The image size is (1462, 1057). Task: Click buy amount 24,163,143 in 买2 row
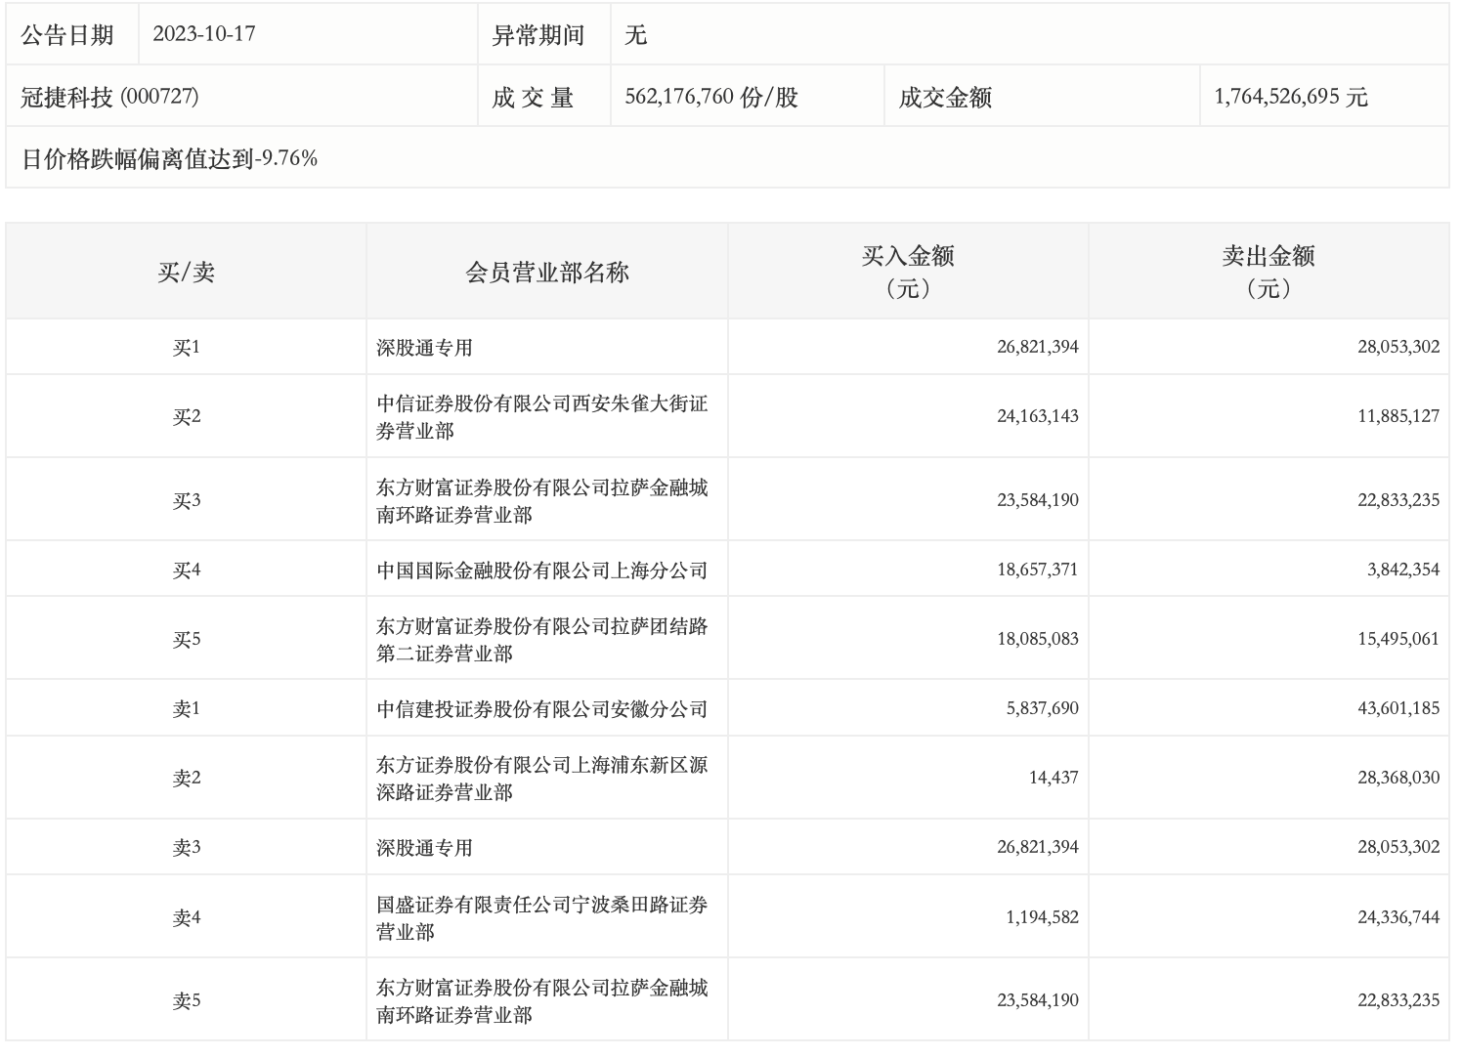(x=1037, y=416)
